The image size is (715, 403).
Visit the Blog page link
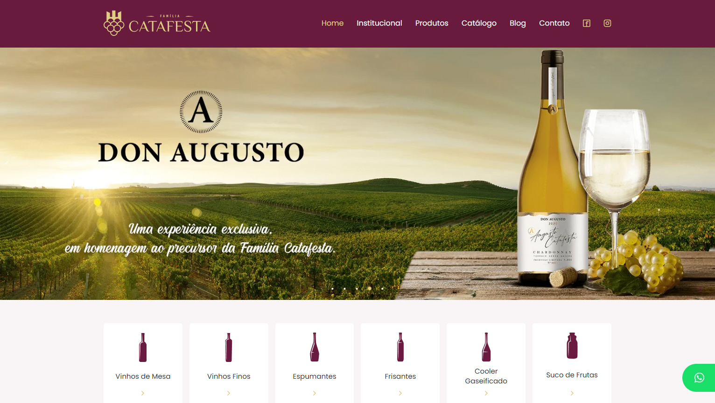[518, 23]
